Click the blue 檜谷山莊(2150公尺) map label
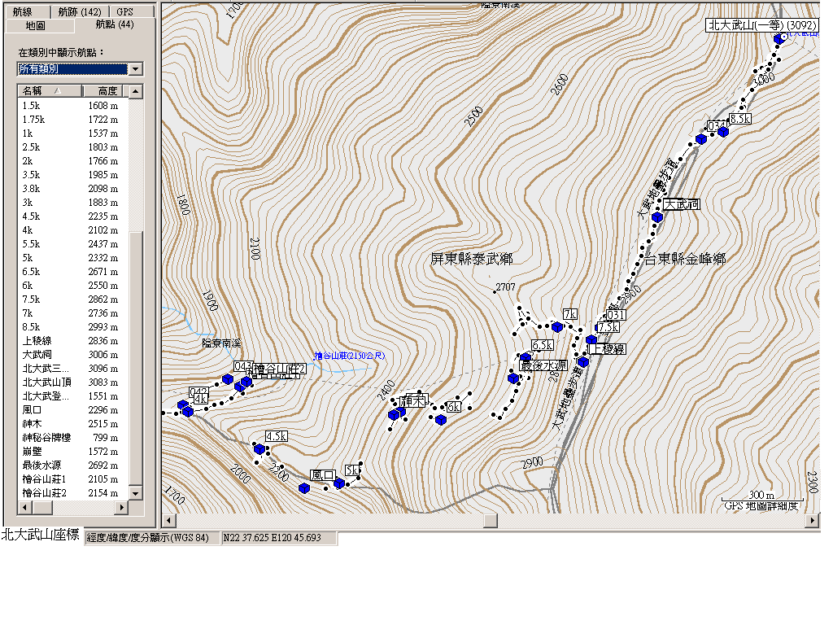The image size is (833, 625). point(349,356)
